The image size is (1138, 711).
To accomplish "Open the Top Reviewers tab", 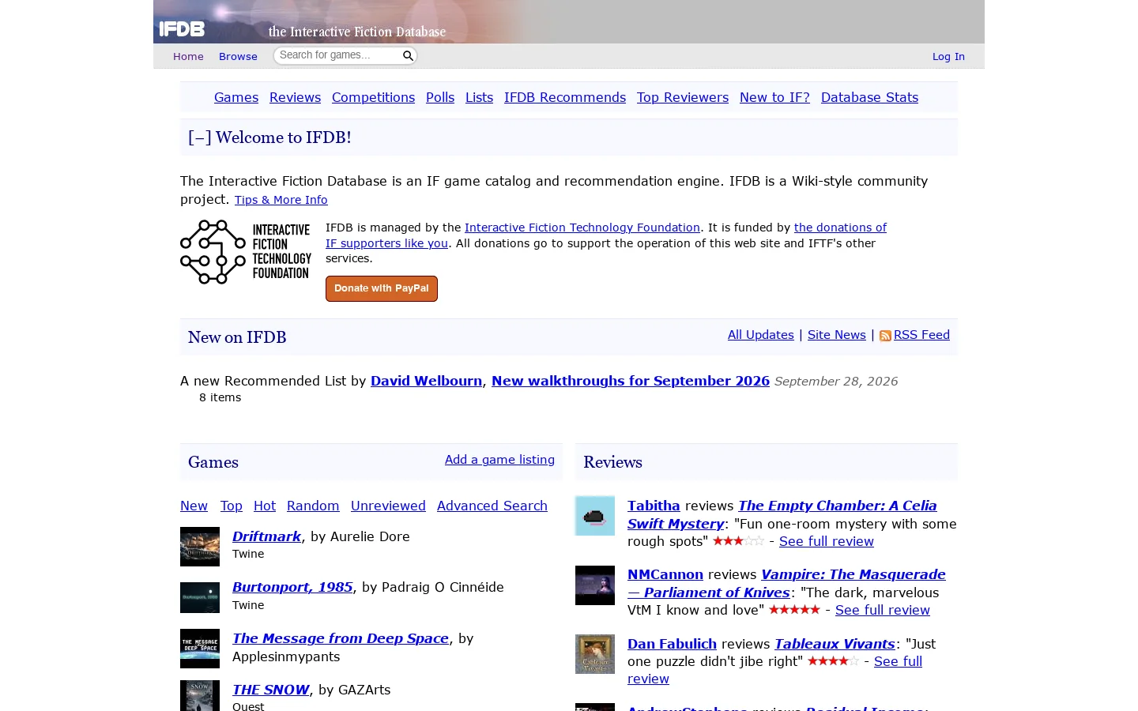I will [x=683, y=97].
